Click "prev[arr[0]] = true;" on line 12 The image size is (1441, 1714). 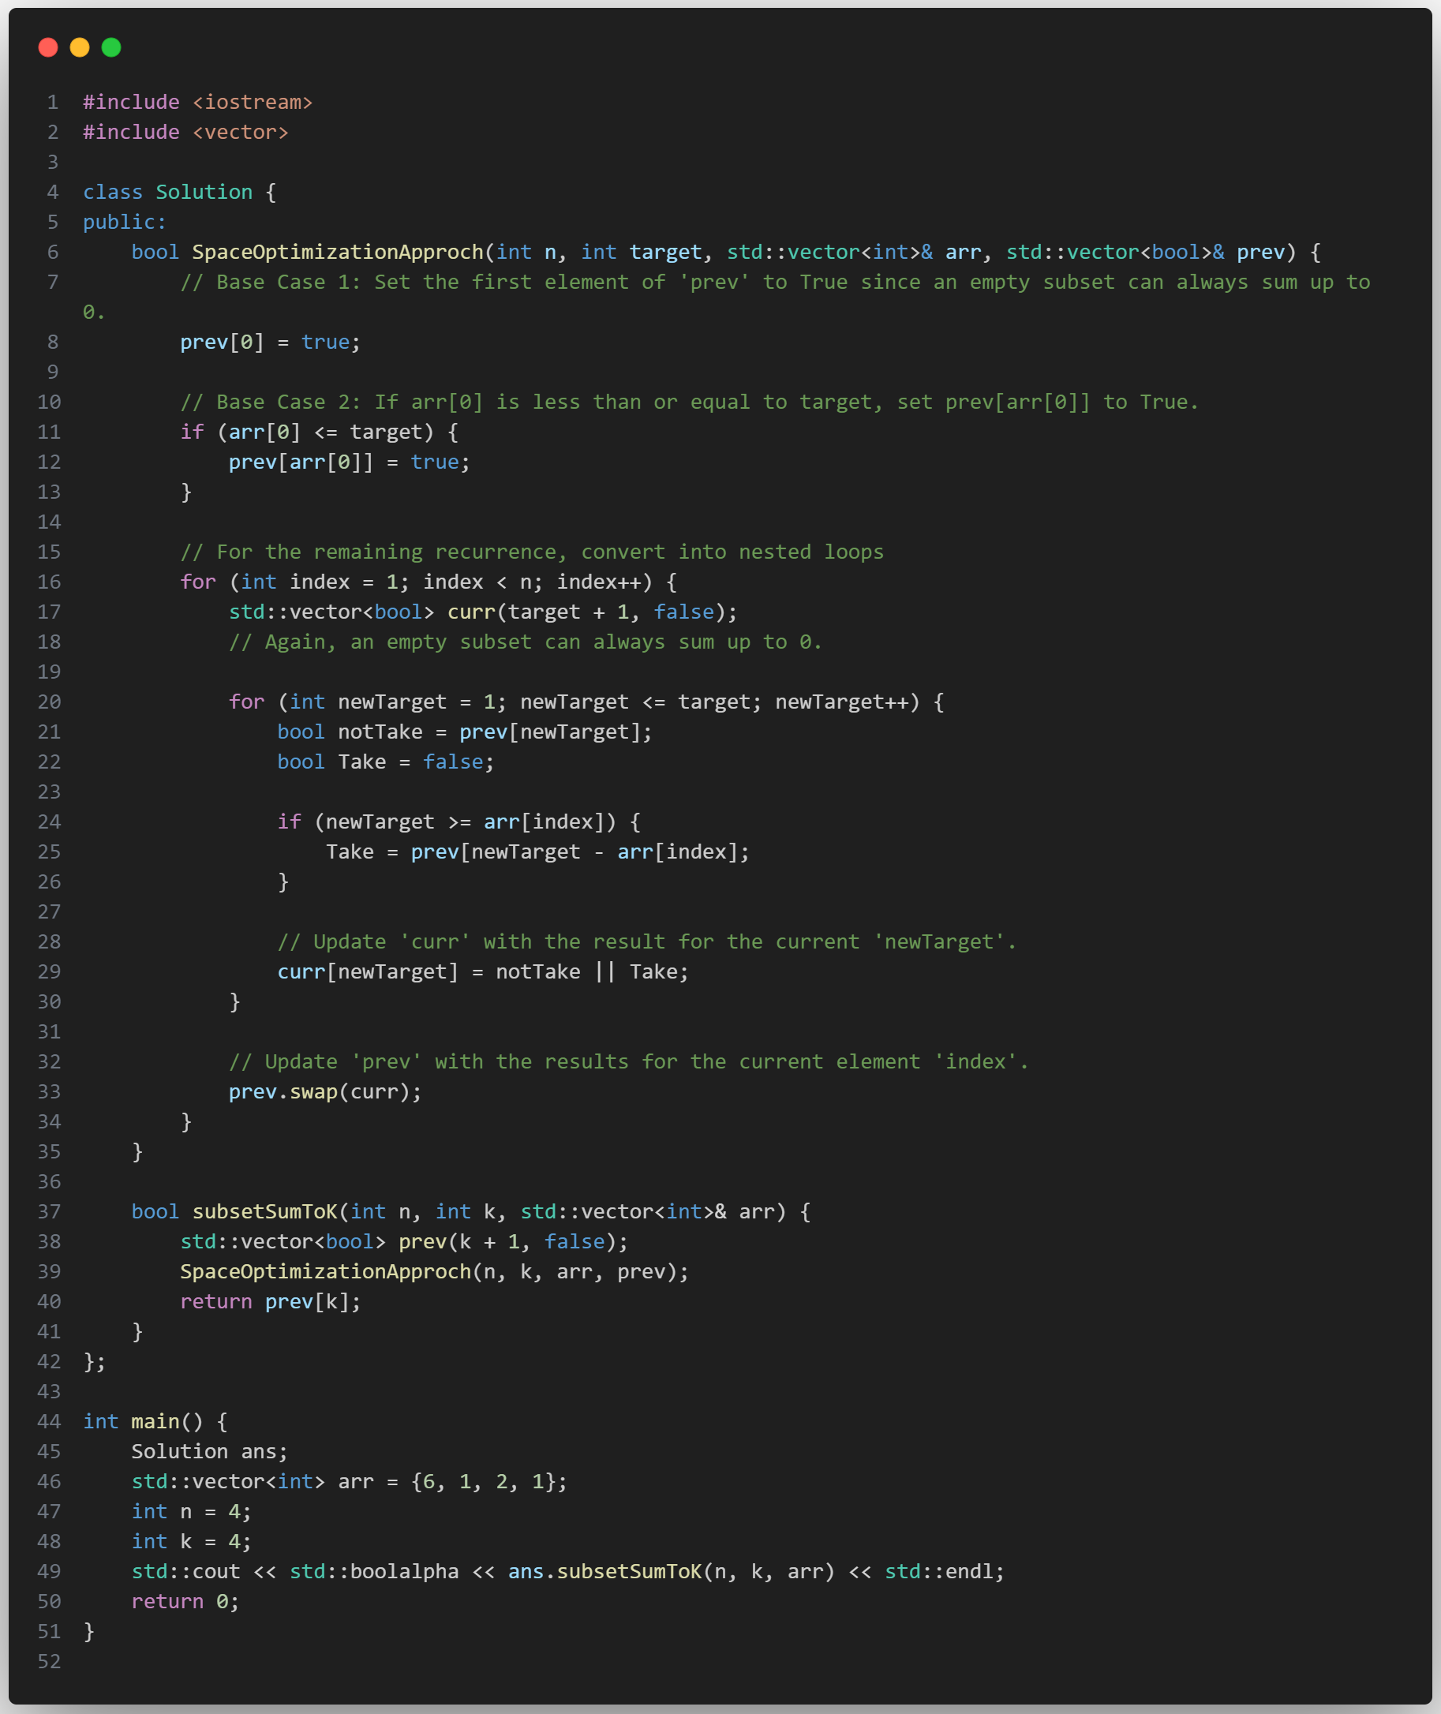pyautogui.click(x=349, y=462)
